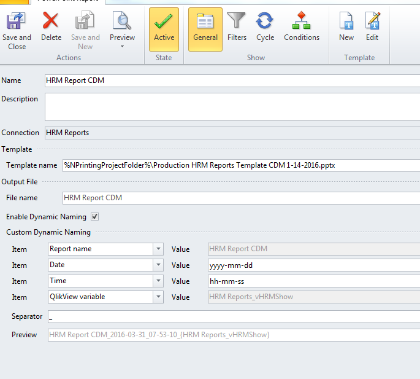This screenshot has width=420, height=379.
Task: Open the Report name item dropdown
Action: [x=158, y=249]
